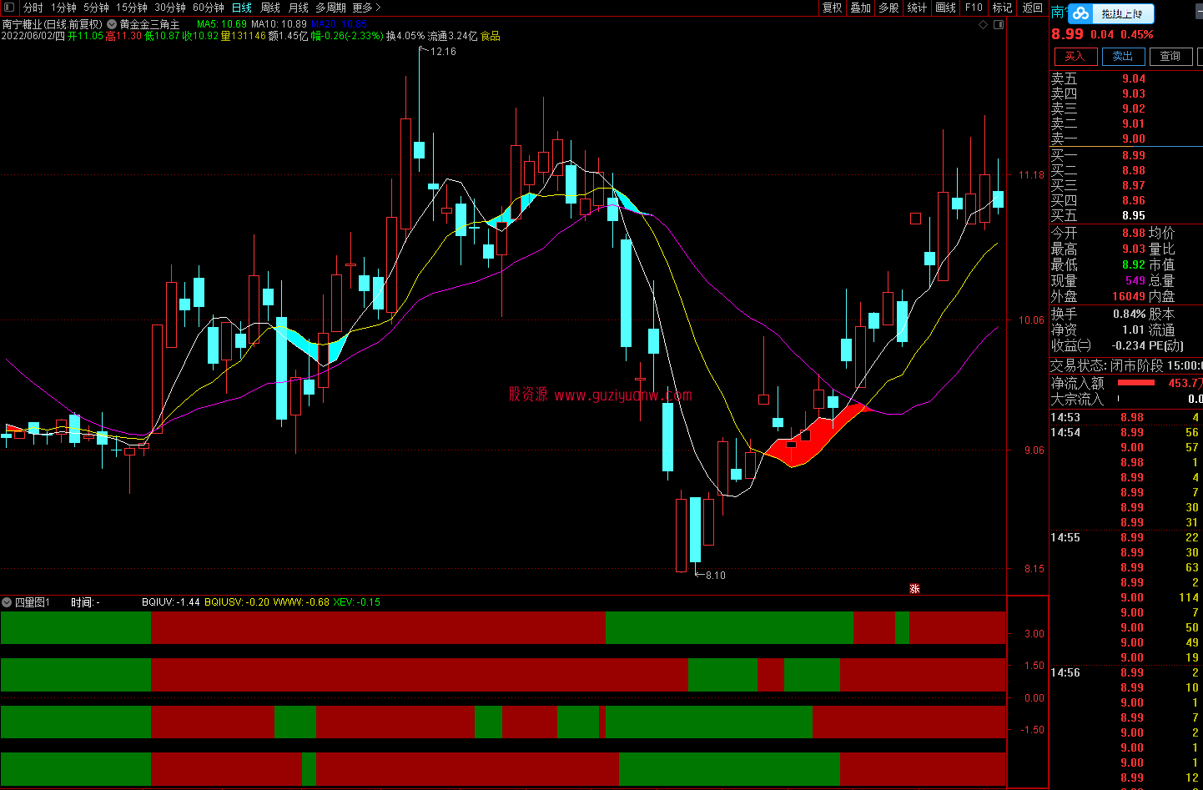Click the 12.16 high price marker

point(443,52)
